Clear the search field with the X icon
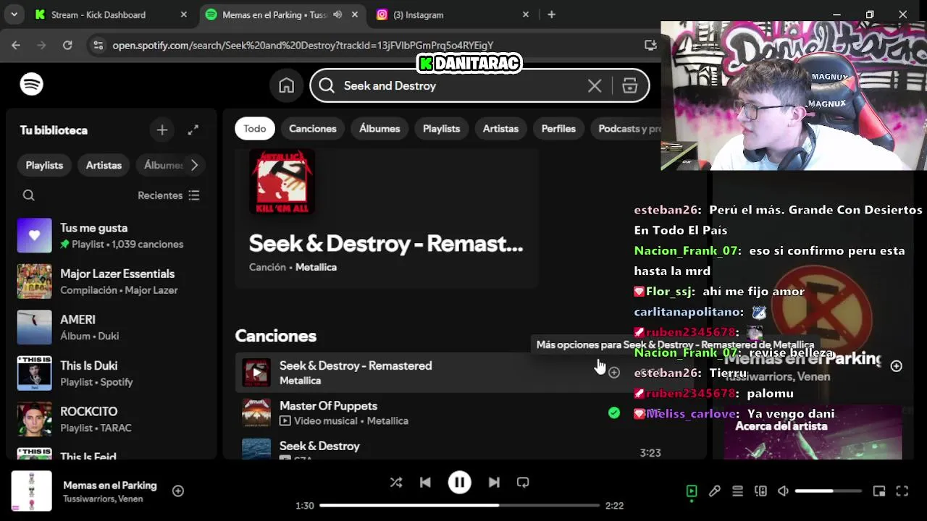The width and height of the screenshot is (927, 521). 595,85
